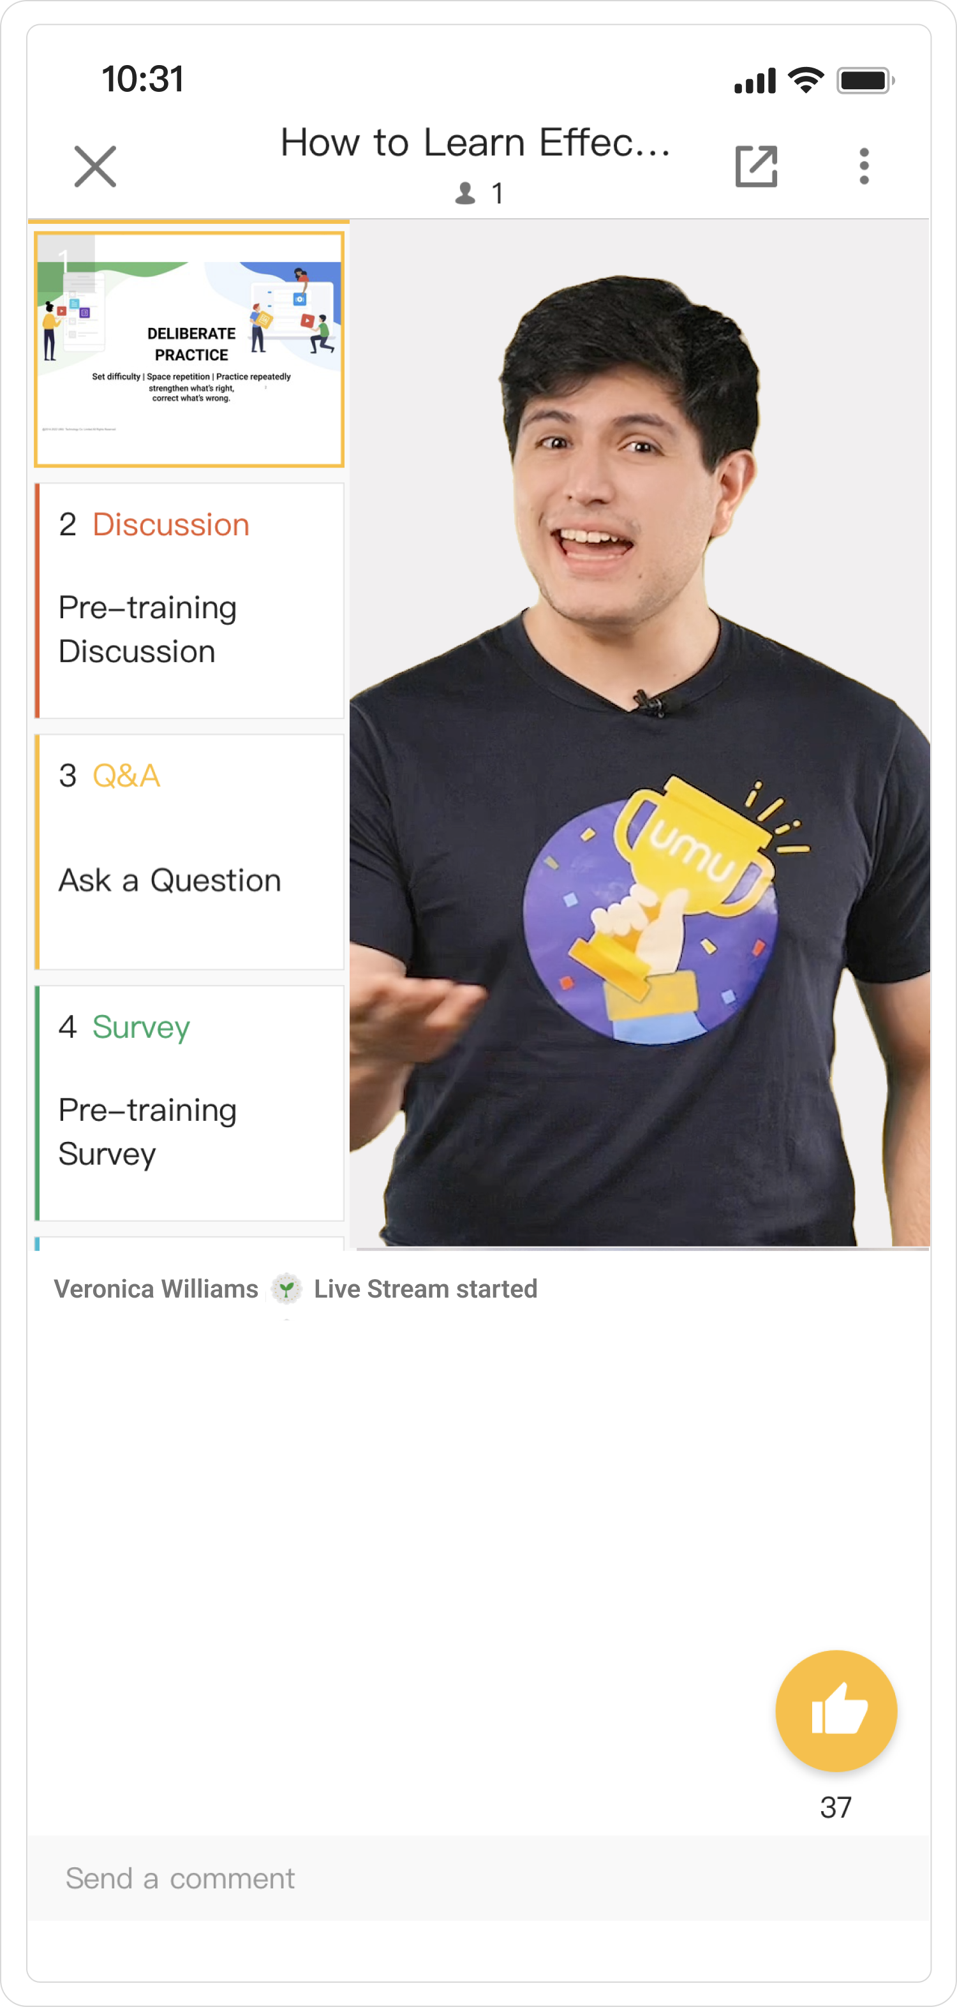Click the Live Stream started message

426,1289
